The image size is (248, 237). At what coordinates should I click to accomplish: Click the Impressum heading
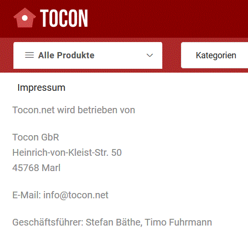tap(41, 87)
